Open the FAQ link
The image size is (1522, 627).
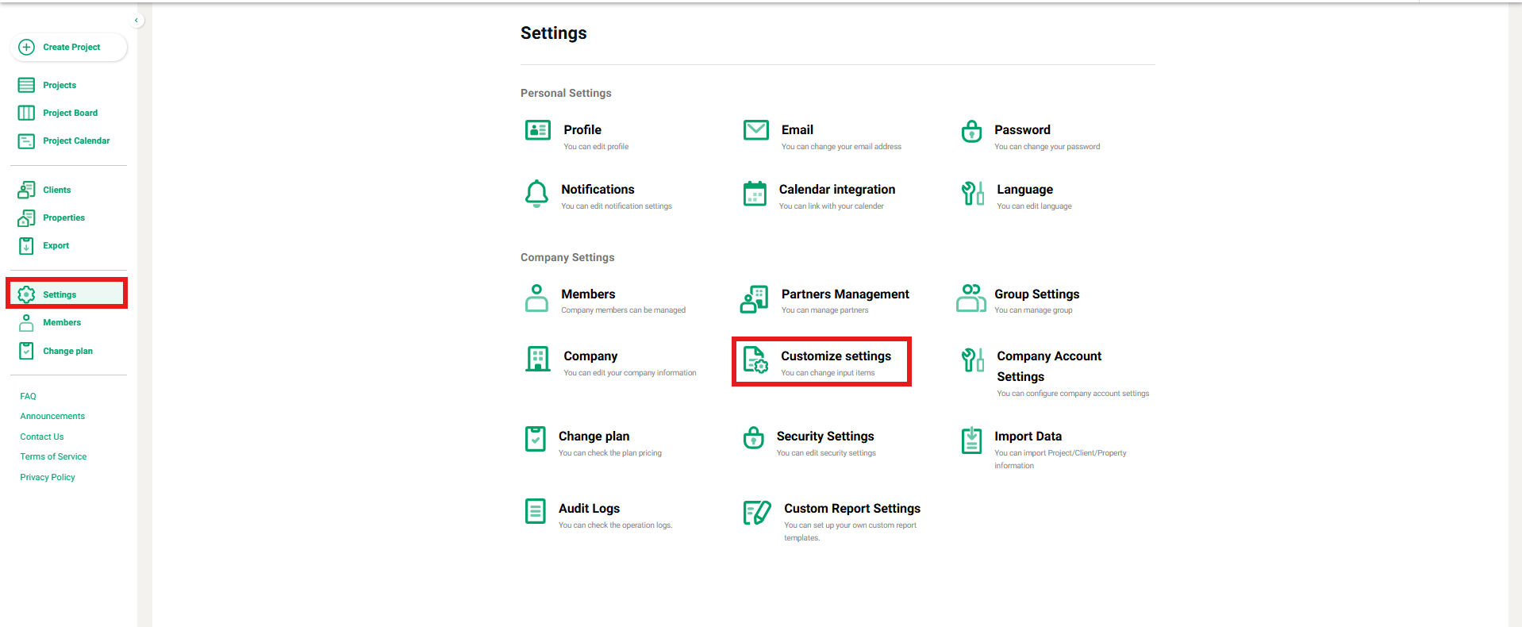pyautogui.click(x=29, y=396)
